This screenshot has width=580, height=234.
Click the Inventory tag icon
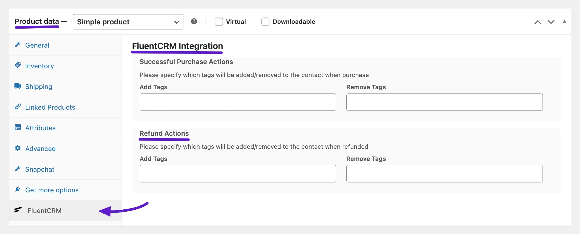pos(18,65)
